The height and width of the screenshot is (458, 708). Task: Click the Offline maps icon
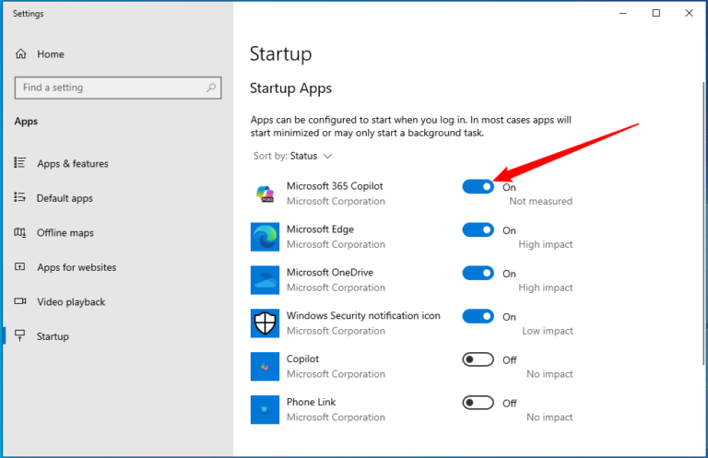[20, 232]
